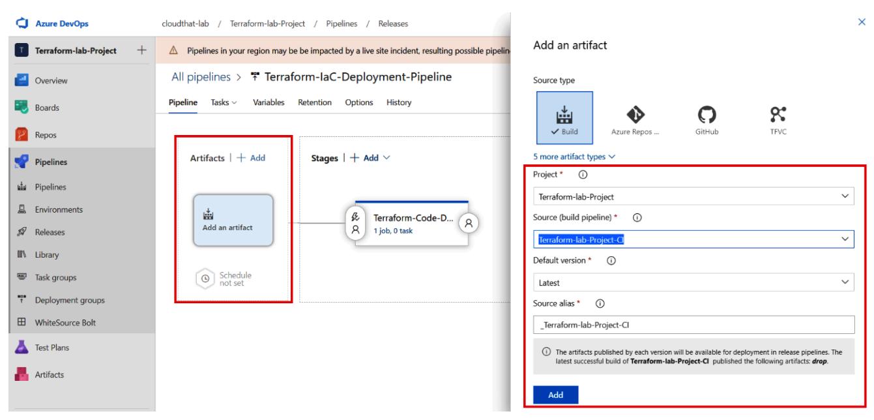Switch to the Retention tab
This screenshot has height=420, width=874.
pos(315,102)
